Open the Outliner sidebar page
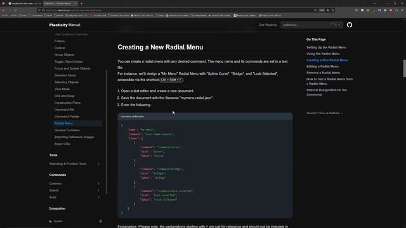Screen dimensions: 406x228 tap(60, 48)
